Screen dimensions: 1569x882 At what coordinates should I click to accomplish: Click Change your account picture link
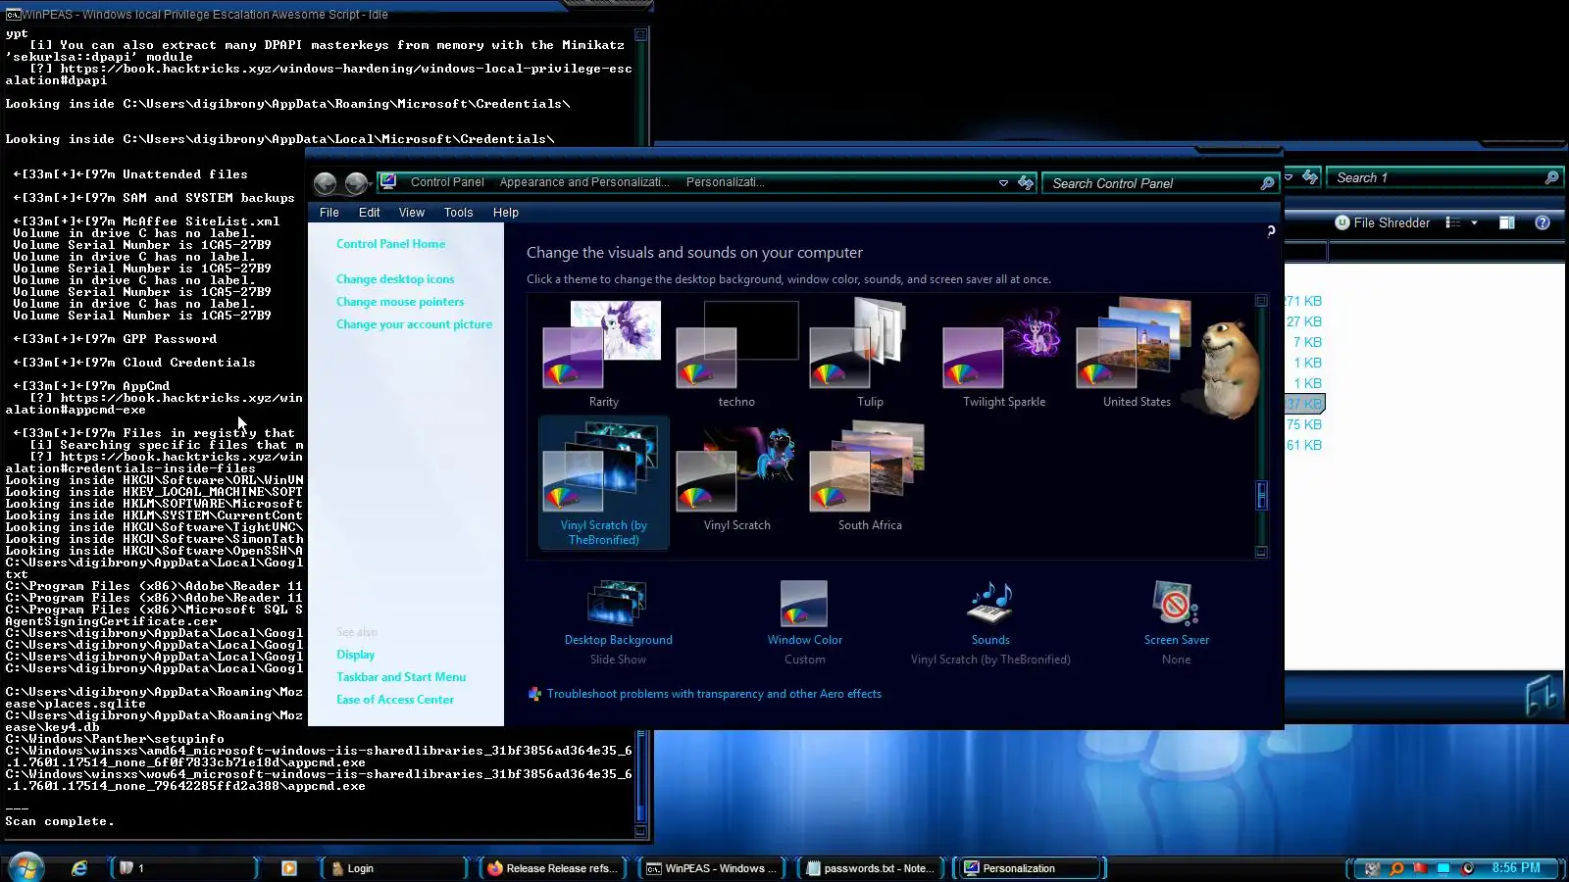[414, 324]
